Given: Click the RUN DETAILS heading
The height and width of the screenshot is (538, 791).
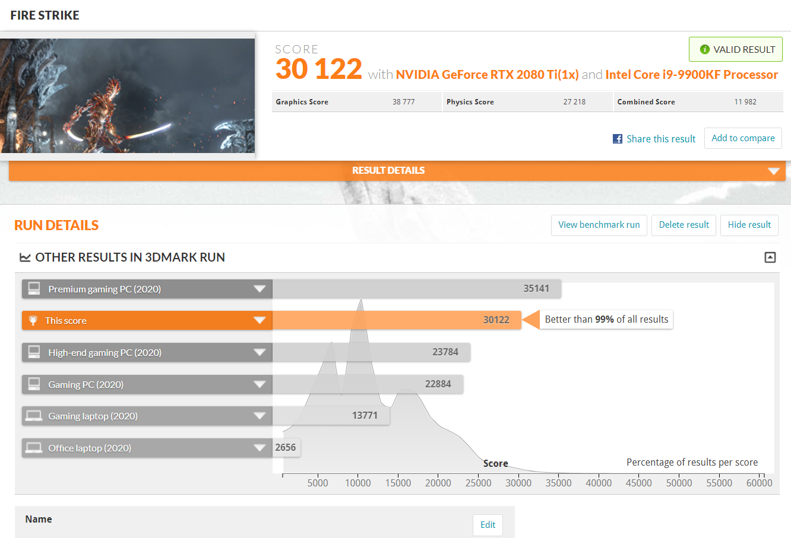Looking at the screenshot, I should click(56, 225).
